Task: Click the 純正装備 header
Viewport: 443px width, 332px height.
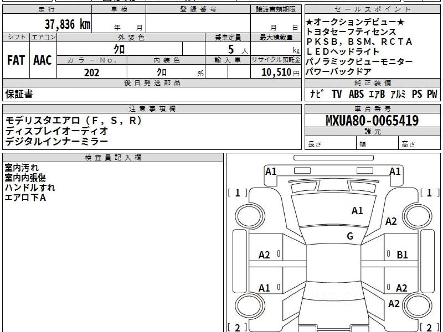Action: 372,83
